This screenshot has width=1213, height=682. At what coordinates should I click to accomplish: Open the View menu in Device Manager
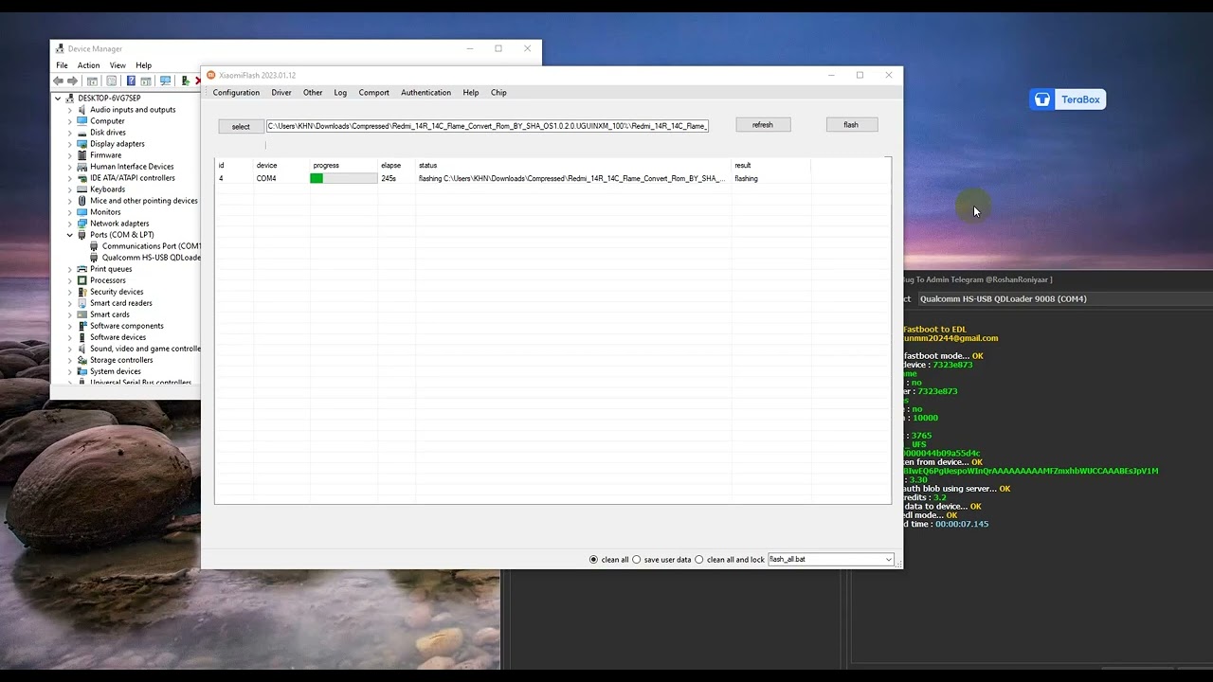(x=118, y=65)
